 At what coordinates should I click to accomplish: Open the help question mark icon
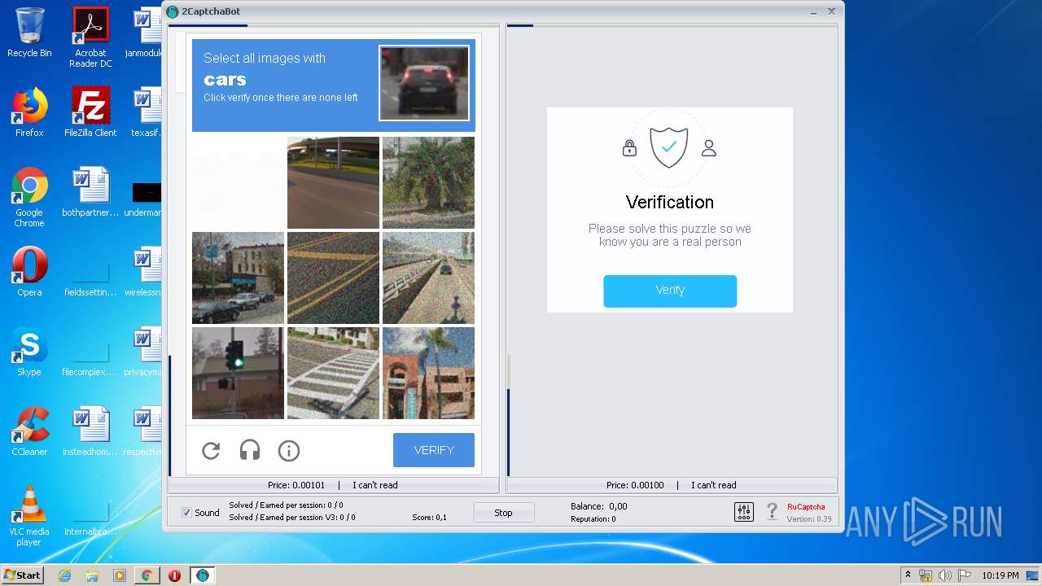coord(773,512)
